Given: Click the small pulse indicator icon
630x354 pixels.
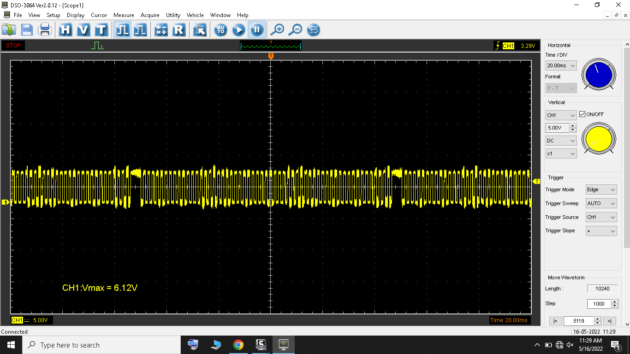Looking at the screenshot, I should pos(97,46).
